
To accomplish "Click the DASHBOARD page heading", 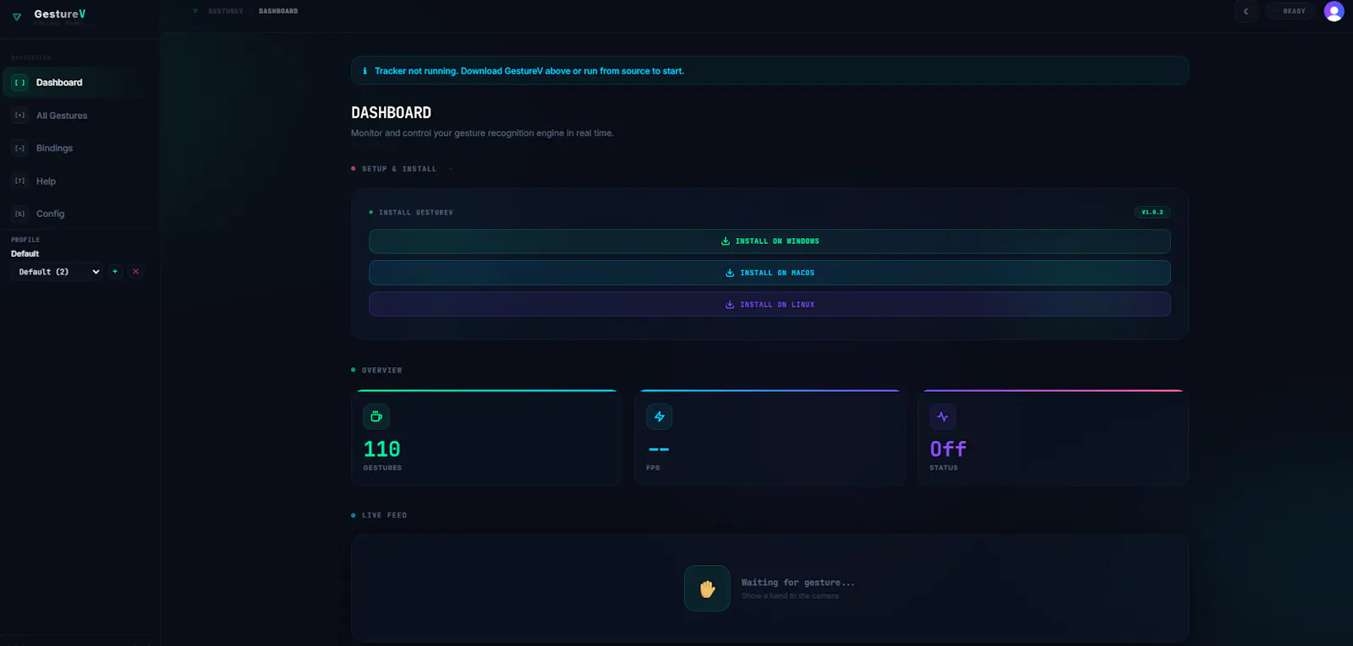I will coord(392,112).
